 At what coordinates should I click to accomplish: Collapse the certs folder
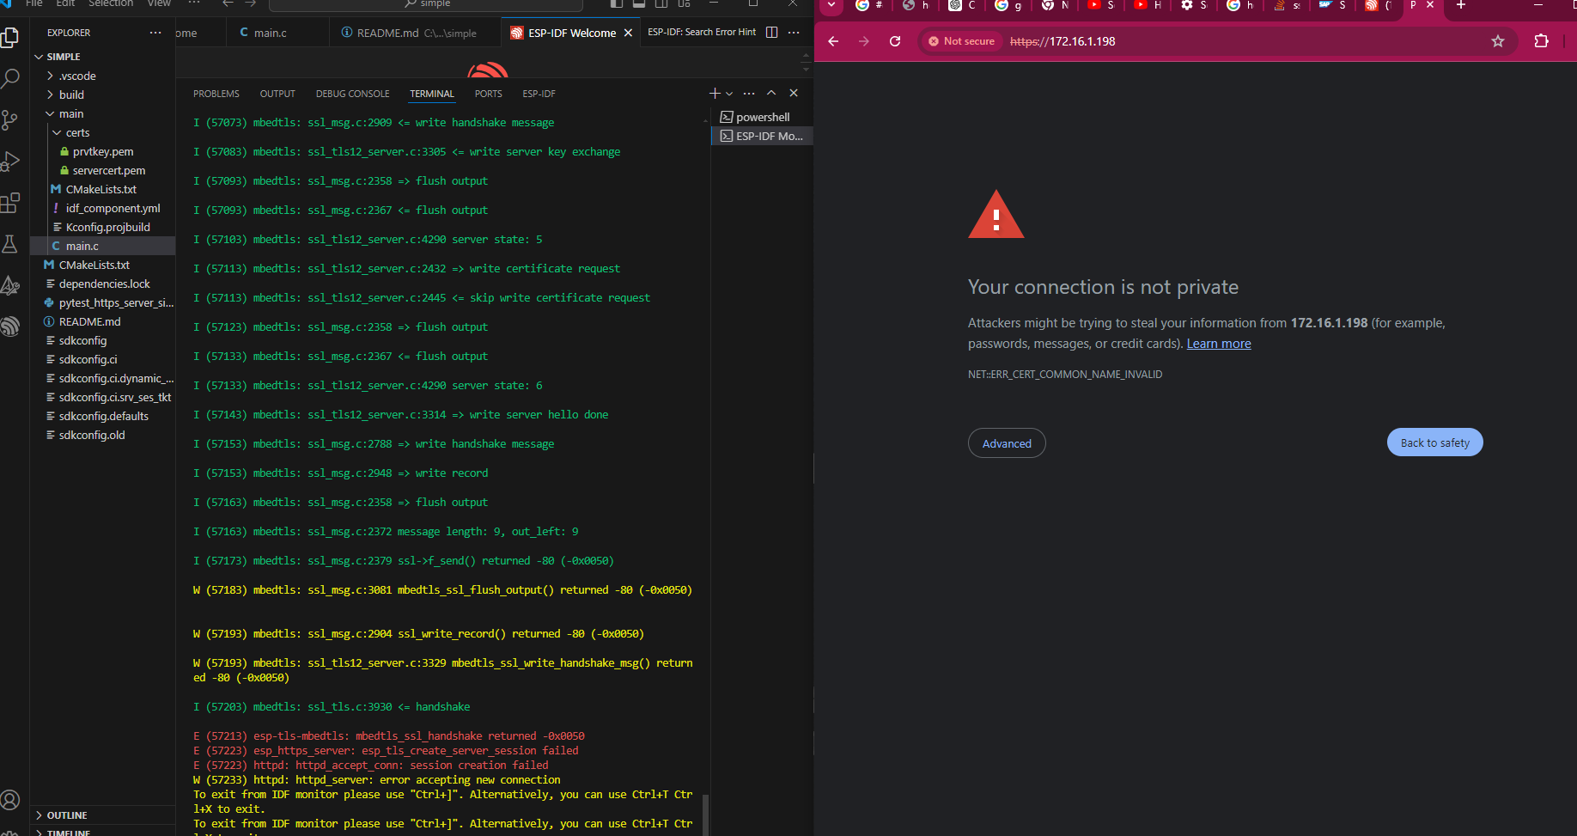pos(103,132)
